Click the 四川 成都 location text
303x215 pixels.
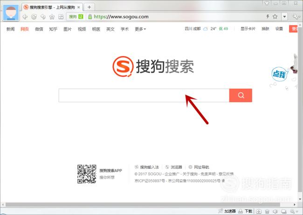tap(193, 29)
